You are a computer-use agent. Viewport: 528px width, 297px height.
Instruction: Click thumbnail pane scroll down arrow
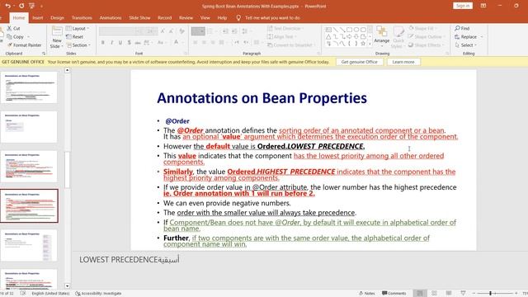point(67,286)
